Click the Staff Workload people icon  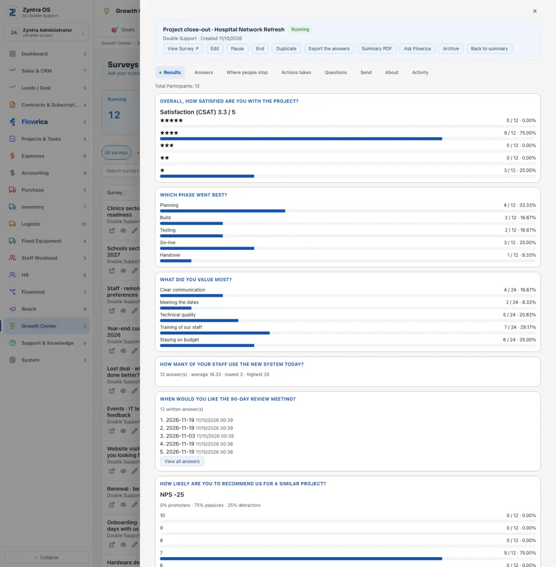tap(12, 258)
